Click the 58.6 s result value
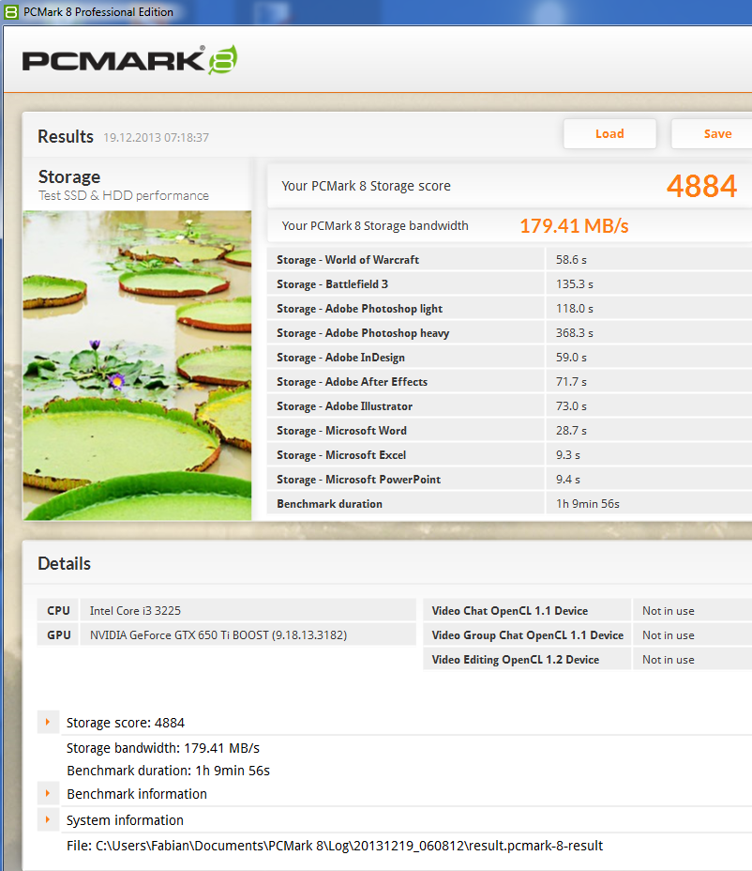Viewport: 752px width, 871px height. coord(571,259)
